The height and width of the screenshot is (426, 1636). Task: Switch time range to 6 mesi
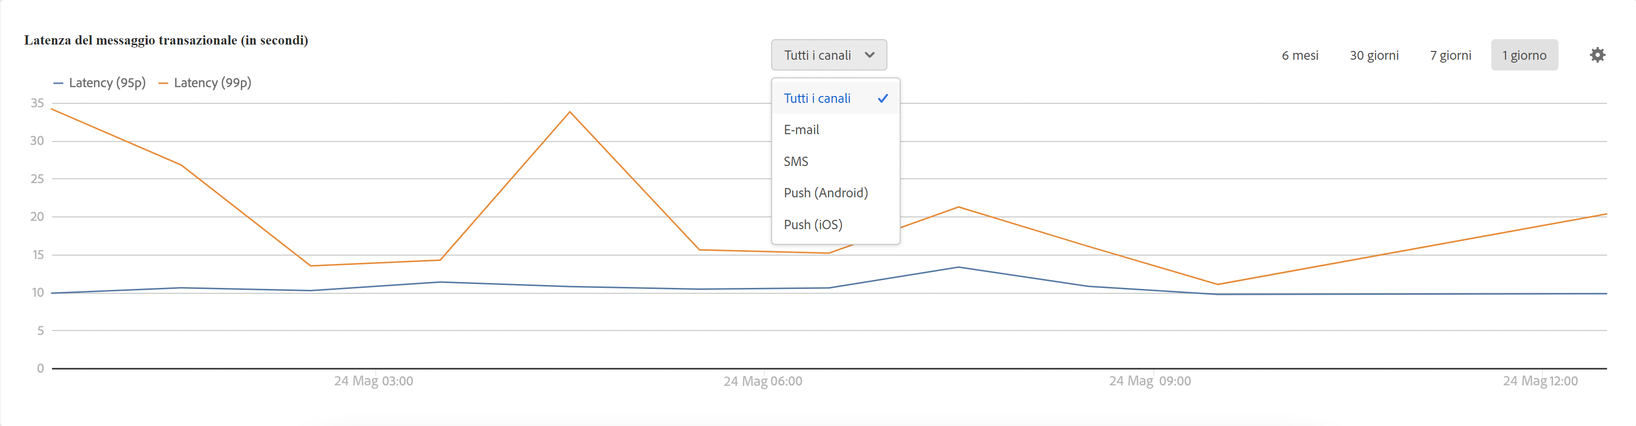point(1300,55)
